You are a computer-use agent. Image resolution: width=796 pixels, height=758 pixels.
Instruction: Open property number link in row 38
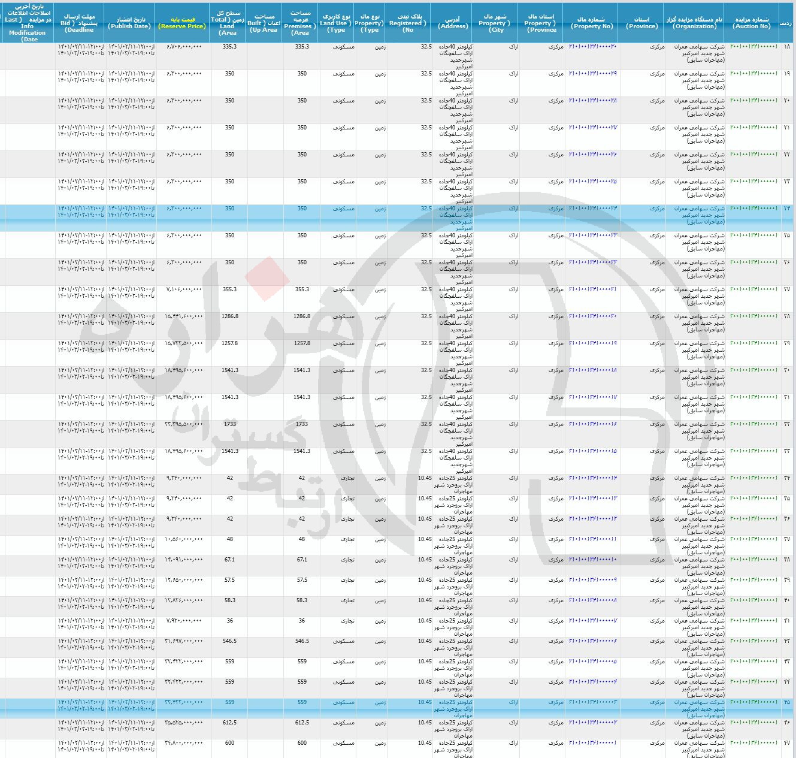(592, 560)
